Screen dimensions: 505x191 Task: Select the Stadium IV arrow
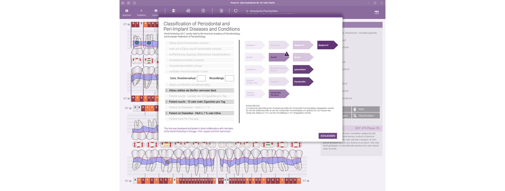[x=327, y=45]
